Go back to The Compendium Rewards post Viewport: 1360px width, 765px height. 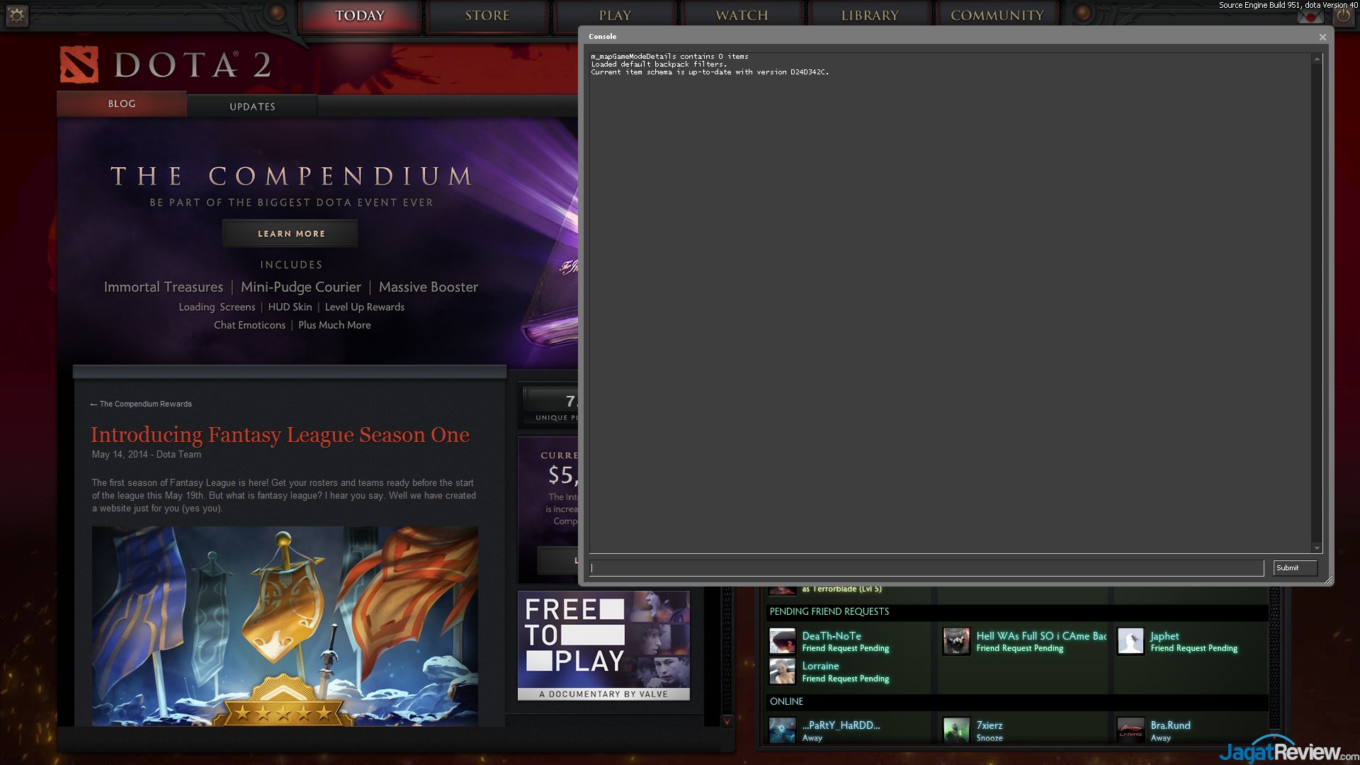pyautogui.click(x=141, y=404)
